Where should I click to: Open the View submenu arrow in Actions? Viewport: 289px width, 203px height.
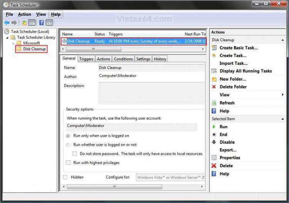pyautogui.click(x=282, y=95)
